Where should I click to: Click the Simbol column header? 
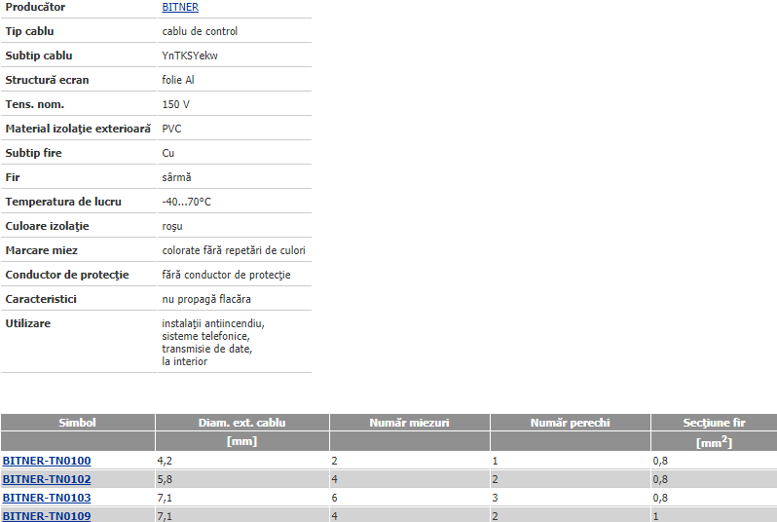77,423
